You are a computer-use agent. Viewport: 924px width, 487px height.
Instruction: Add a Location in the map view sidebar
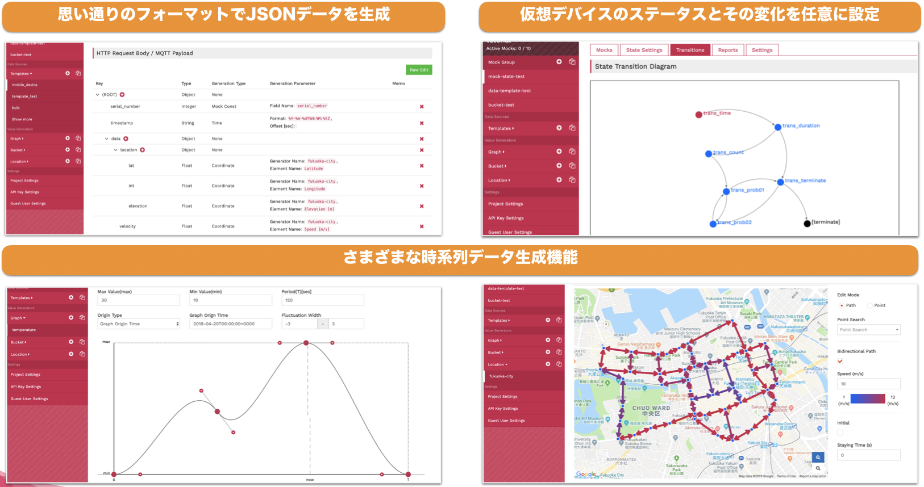click(548, 364)
